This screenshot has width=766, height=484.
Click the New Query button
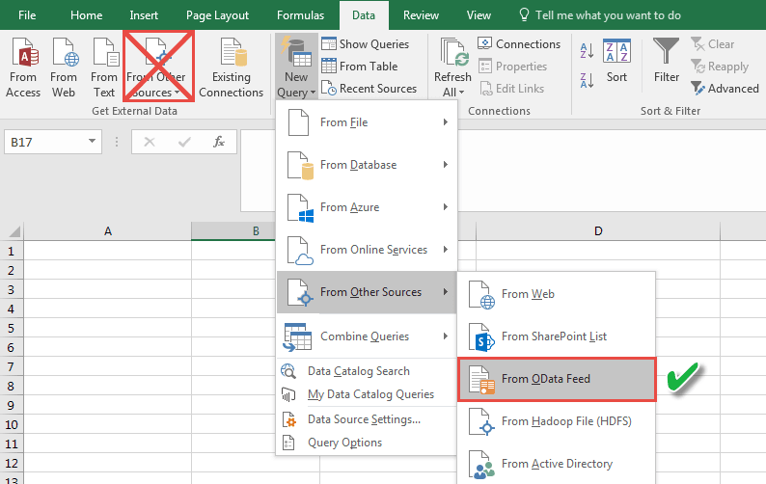(296, 67)
